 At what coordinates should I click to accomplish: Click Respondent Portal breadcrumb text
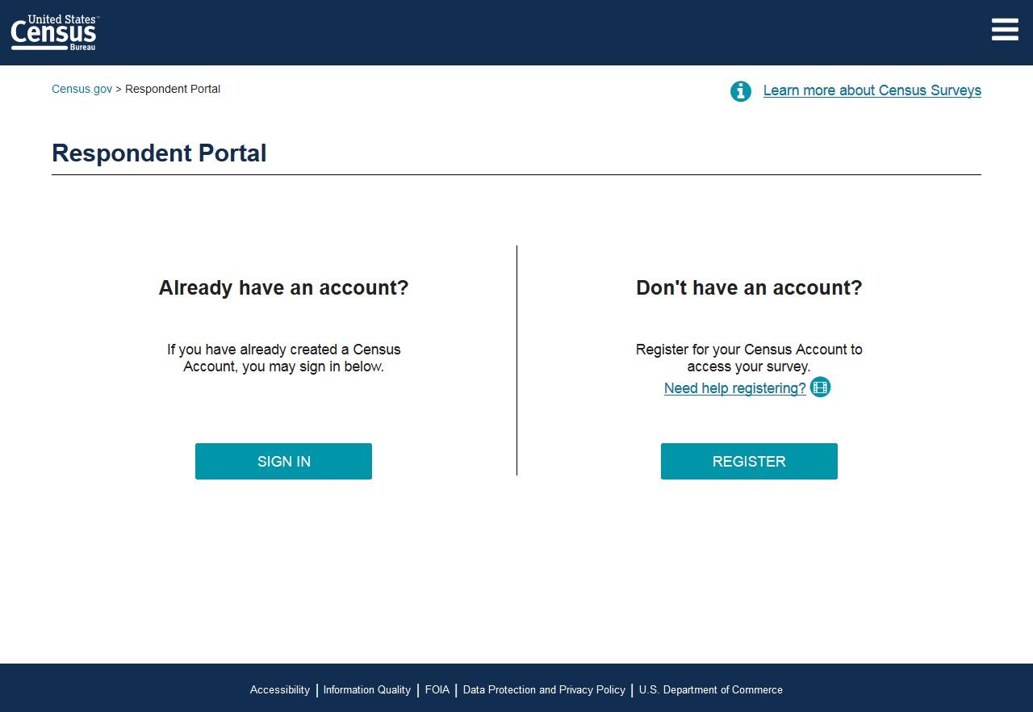tap(173, 89)
